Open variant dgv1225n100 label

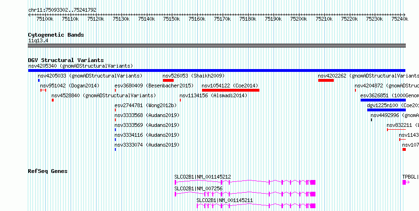(x=393, y=105)
